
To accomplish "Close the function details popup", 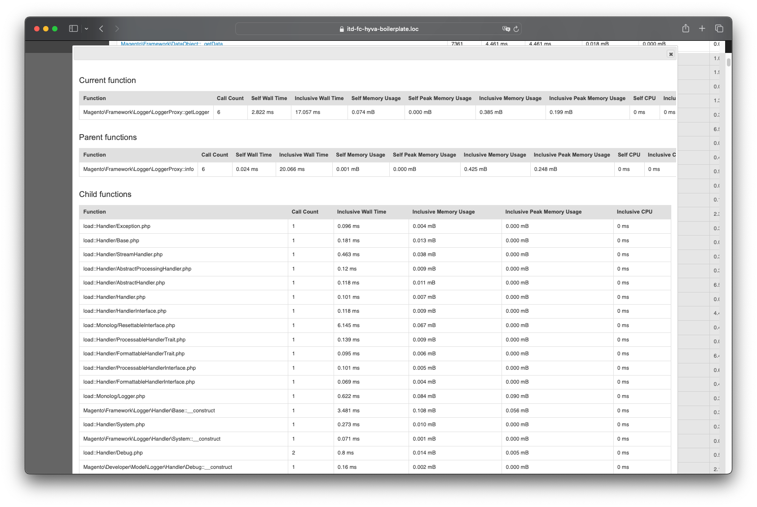I will click(x=670, y=54).
